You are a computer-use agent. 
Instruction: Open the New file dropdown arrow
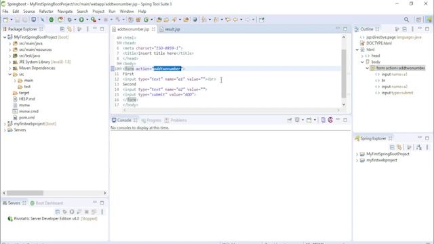pos(12,20)
